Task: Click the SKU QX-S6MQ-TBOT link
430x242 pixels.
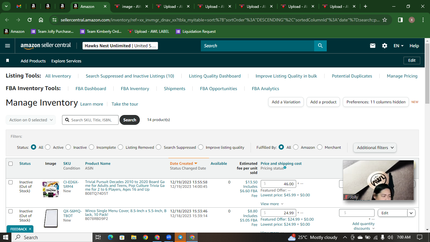Action: click(x=72, y=213)
